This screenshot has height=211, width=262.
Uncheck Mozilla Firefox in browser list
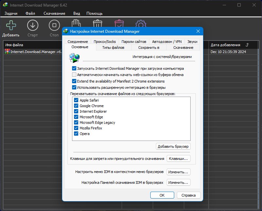click(x=76, y=128)
